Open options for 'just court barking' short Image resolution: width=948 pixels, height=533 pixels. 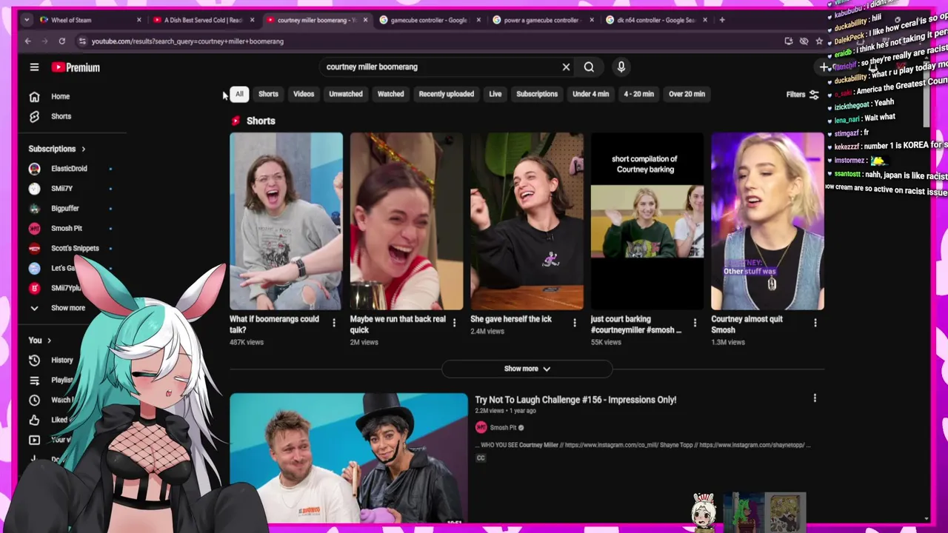pos(695,323)
